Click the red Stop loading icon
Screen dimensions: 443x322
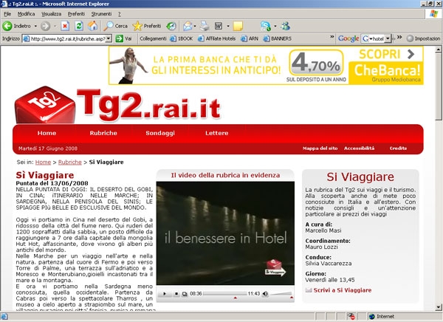[65, 26]
